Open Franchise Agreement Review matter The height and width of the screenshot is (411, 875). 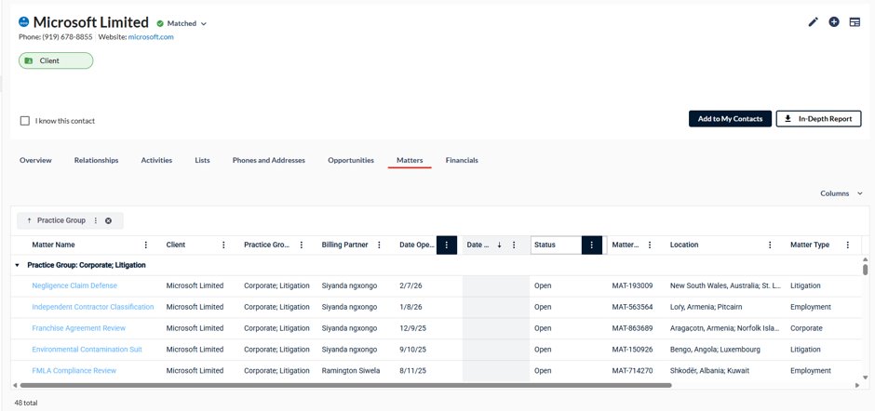pyautogui.click(x=79, y=328)
